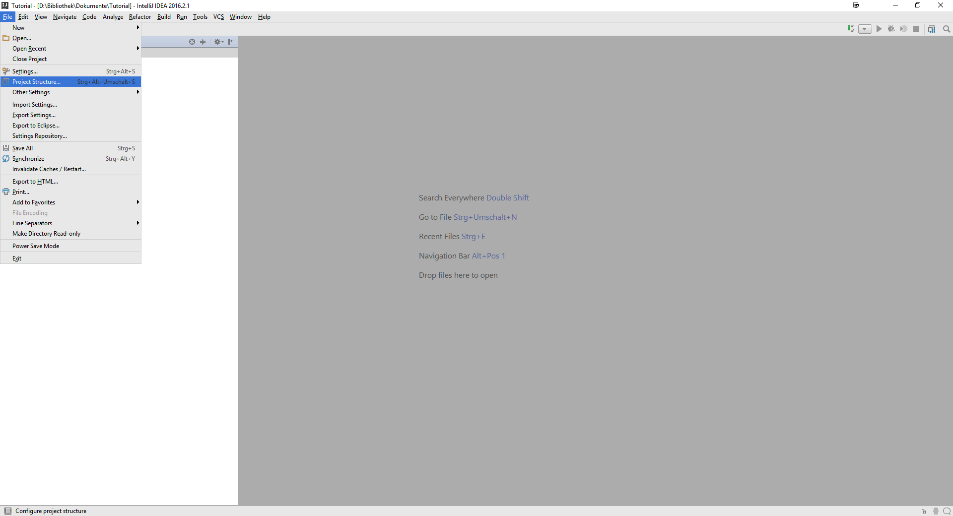953x516 pixels.
Task: Open Project Structure from toolbar icon
Action: click(x=932, y=29)
